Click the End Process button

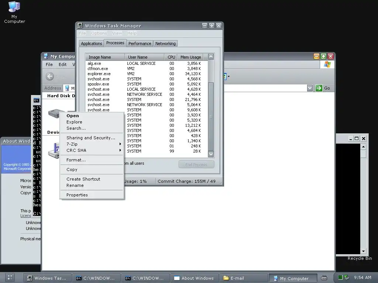click(196, 165)
